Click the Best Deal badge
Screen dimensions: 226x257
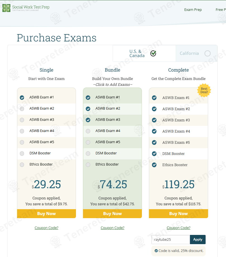pos(204,90)
